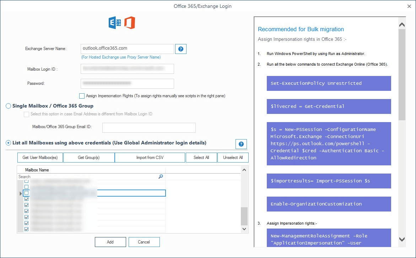Screen dimensions: 416x258
Task: Click Get User Mailbox(es) button
Action: pyautogui.click(x=40, y=158)
